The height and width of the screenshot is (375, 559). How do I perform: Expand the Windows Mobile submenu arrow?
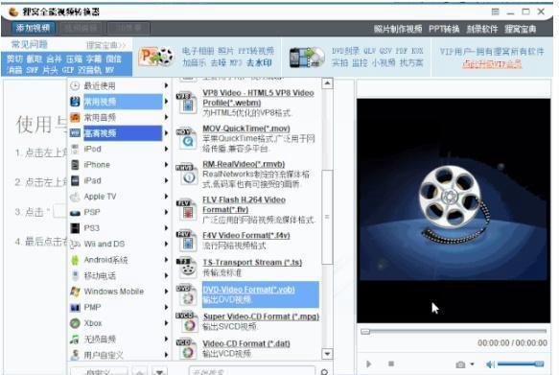click(x=166, y=292)
